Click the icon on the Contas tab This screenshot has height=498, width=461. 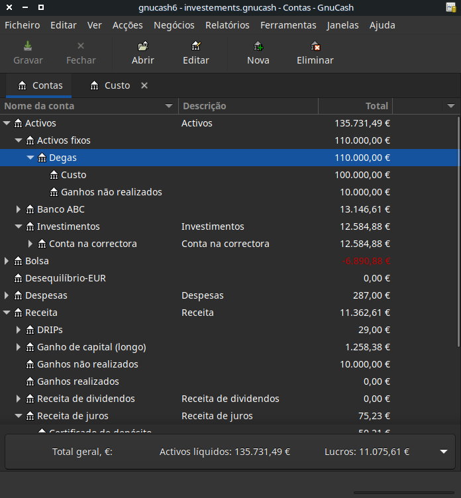pyautogui.click(x=23, y=85)
